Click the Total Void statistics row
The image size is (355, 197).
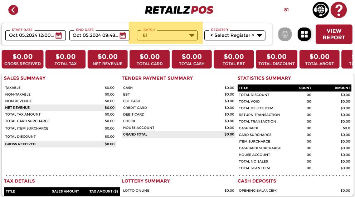click(x=294, y=102)
